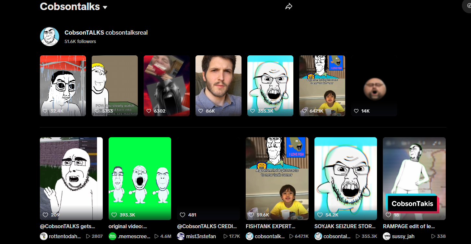Viewport: 471px width, 244px height.
Task: Click the 51.6K followers text
Action: tap(80, 41)
